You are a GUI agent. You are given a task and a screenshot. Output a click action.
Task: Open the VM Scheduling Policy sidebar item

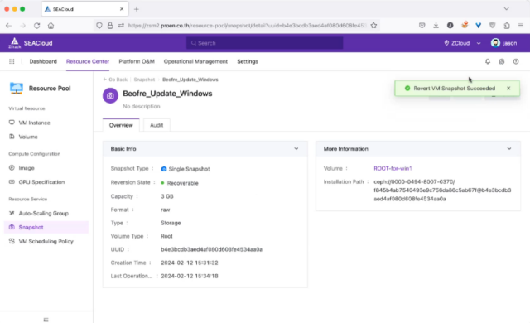tap(46, 241)
